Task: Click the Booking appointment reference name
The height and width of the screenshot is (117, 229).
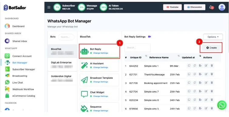Action: pos(156,83)
